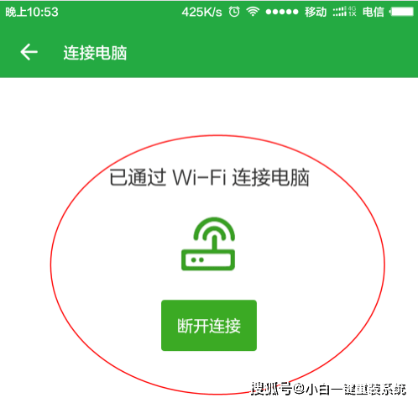Screen dimensions: 418x403
Task: Tap the word Wi-Fi in the status message
Action: (x=199, y=177)
